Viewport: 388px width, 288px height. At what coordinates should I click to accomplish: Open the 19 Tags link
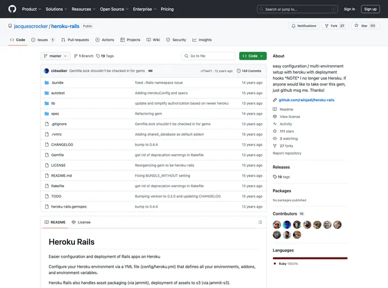105,56
